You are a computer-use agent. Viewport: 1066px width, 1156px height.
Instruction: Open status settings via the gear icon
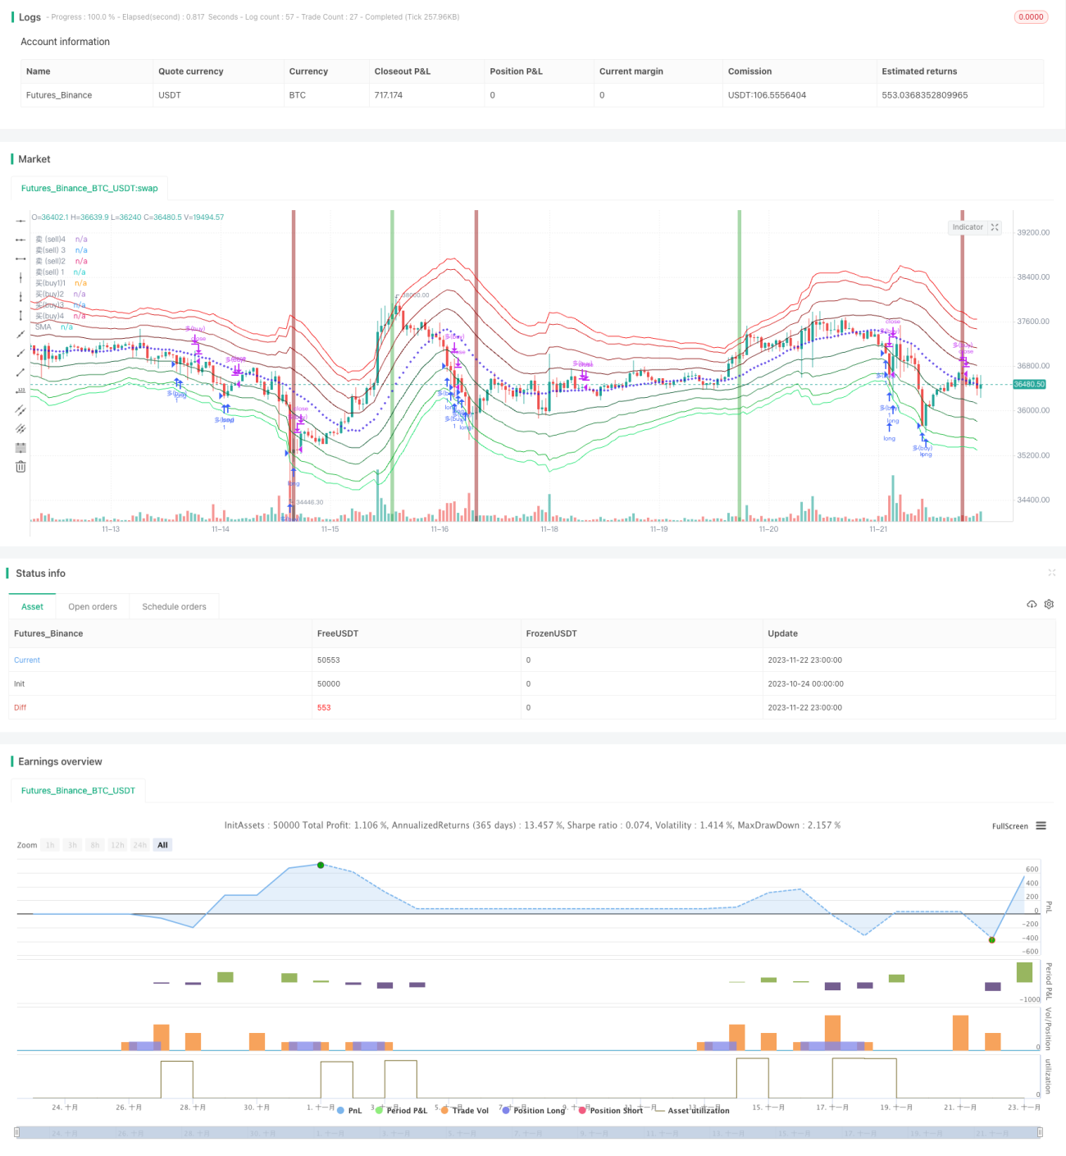pos(1049,604)
